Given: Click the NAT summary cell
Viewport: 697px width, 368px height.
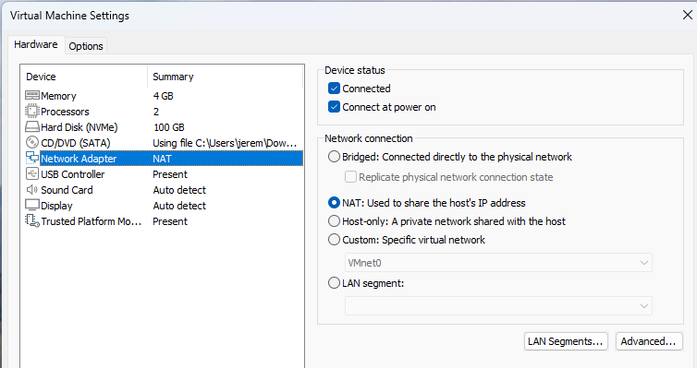Looking at the screenshot, I should pos(163,159).
